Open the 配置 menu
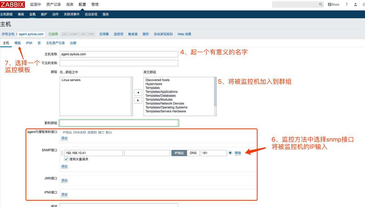The width and height of the screenshot is (365, 207). [x=82, y=4]
